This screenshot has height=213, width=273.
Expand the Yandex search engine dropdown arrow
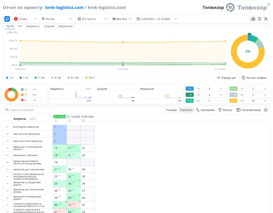pyautogui.click(x=35, y=19)
